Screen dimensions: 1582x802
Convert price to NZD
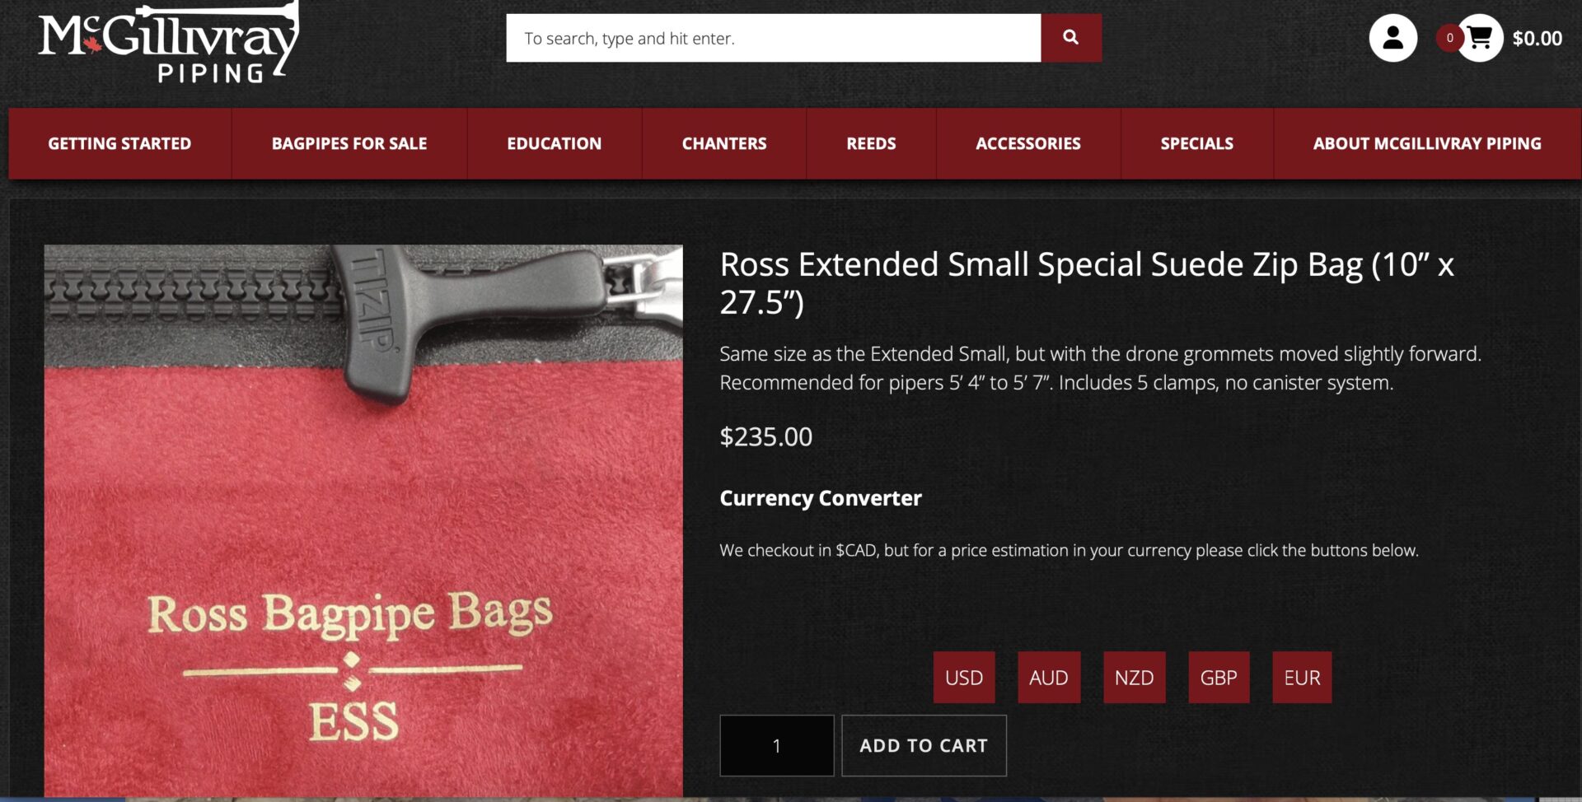(x=1135, y=678)
